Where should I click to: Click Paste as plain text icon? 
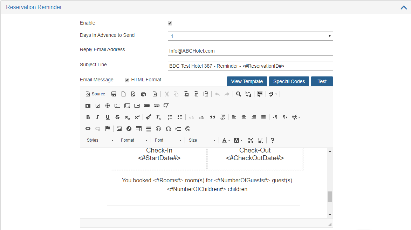click(x=196, y=94)
